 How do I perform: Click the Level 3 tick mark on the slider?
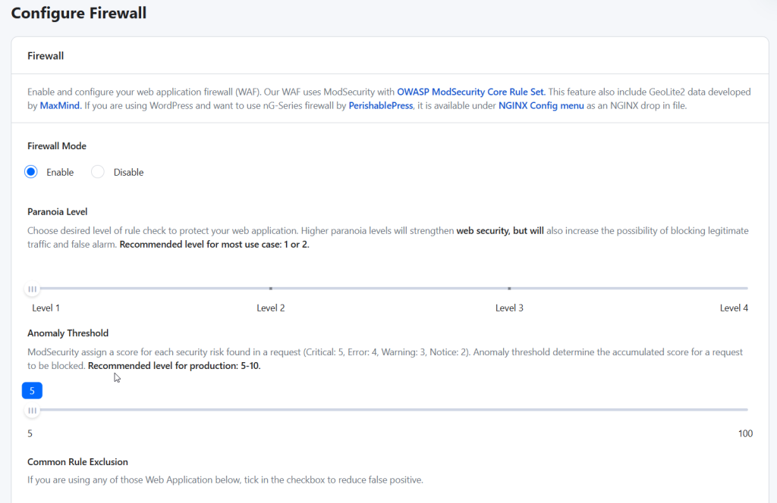[509, 289]
